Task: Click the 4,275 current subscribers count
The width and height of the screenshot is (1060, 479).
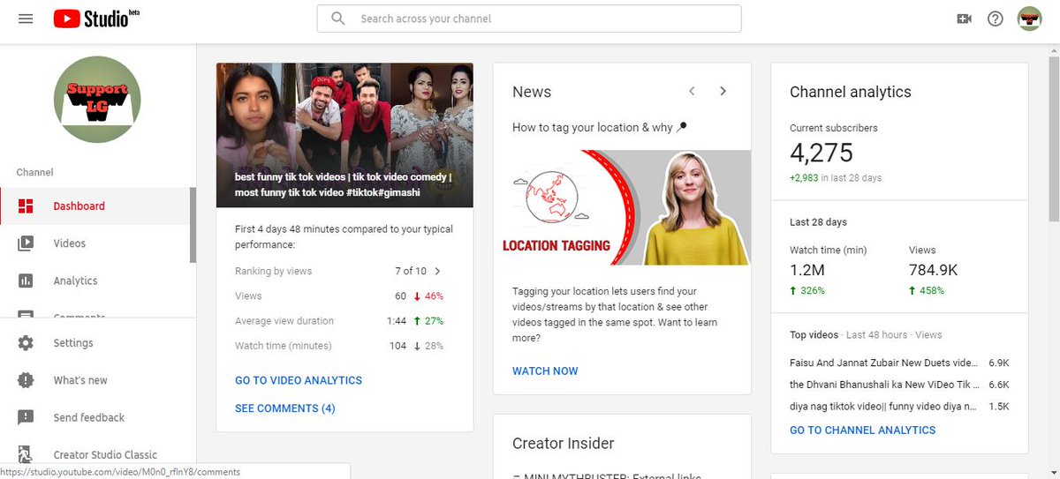Action: 821,153
